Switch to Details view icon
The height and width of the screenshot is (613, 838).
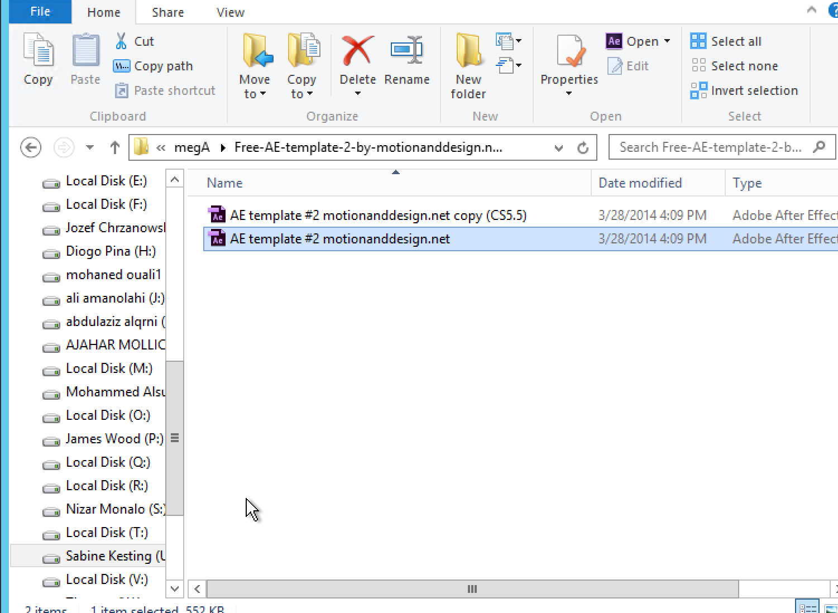pos(808,607)
